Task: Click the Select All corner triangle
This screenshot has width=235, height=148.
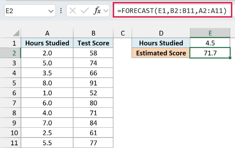Action: (16, 33)
